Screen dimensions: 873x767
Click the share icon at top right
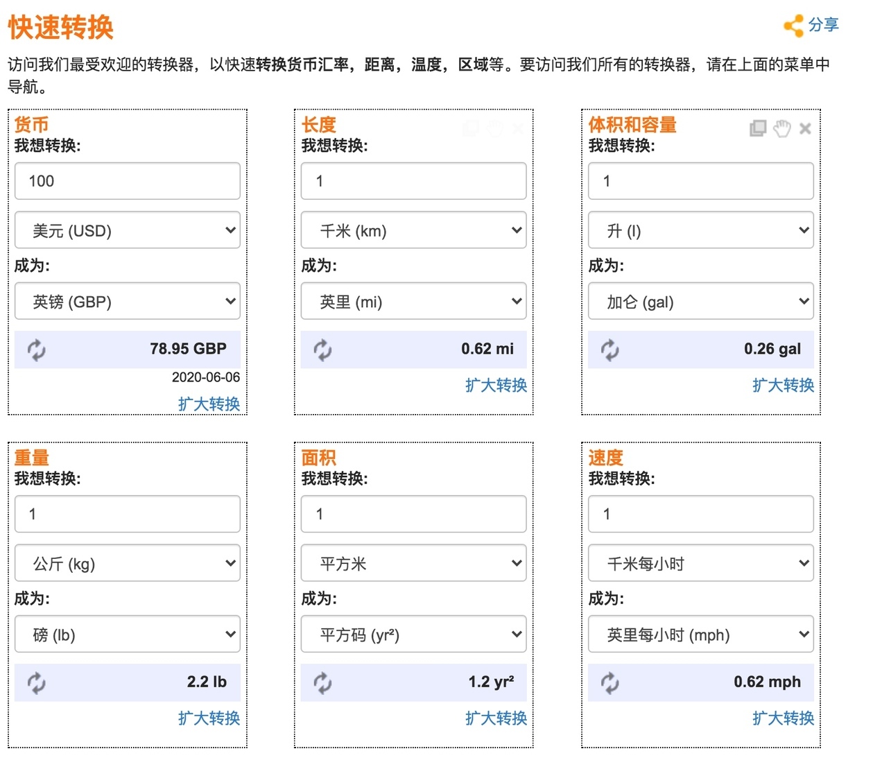[794, 26]
